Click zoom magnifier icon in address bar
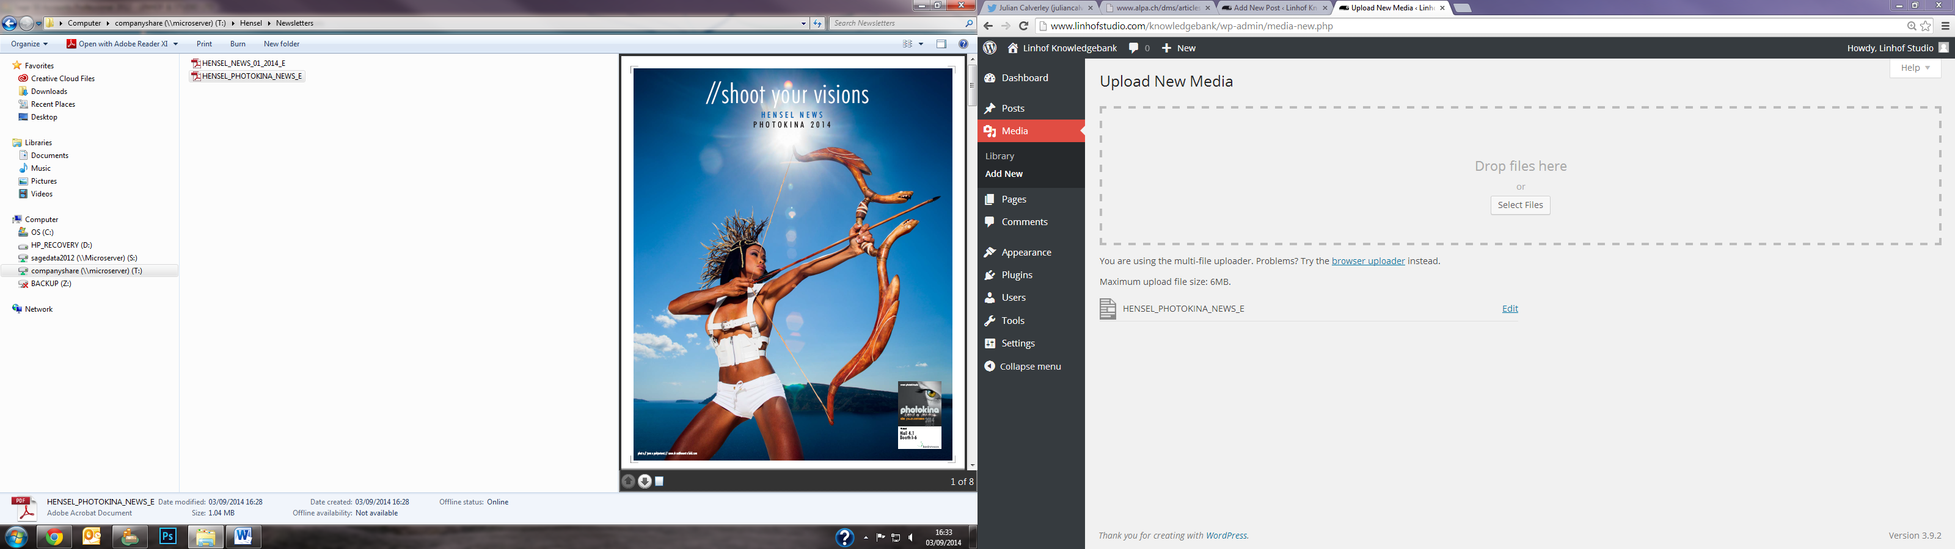This screenshot has height=549, width=1955. pyautogui.click(x=1911, y=26)
